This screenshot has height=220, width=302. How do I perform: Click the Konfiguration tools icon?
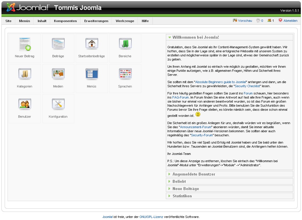(x=58, y=105)
